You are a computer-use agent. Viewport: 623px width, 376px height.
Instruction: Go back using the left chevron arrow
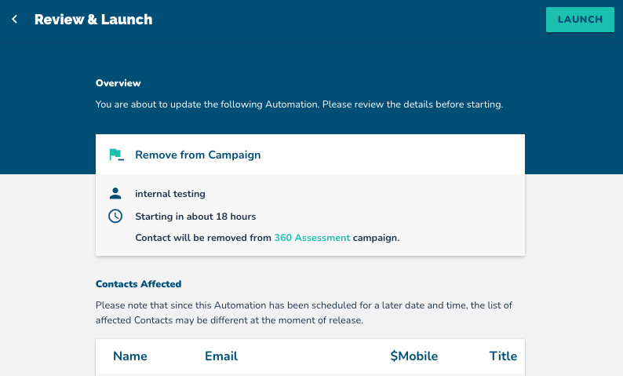[15, 19]
